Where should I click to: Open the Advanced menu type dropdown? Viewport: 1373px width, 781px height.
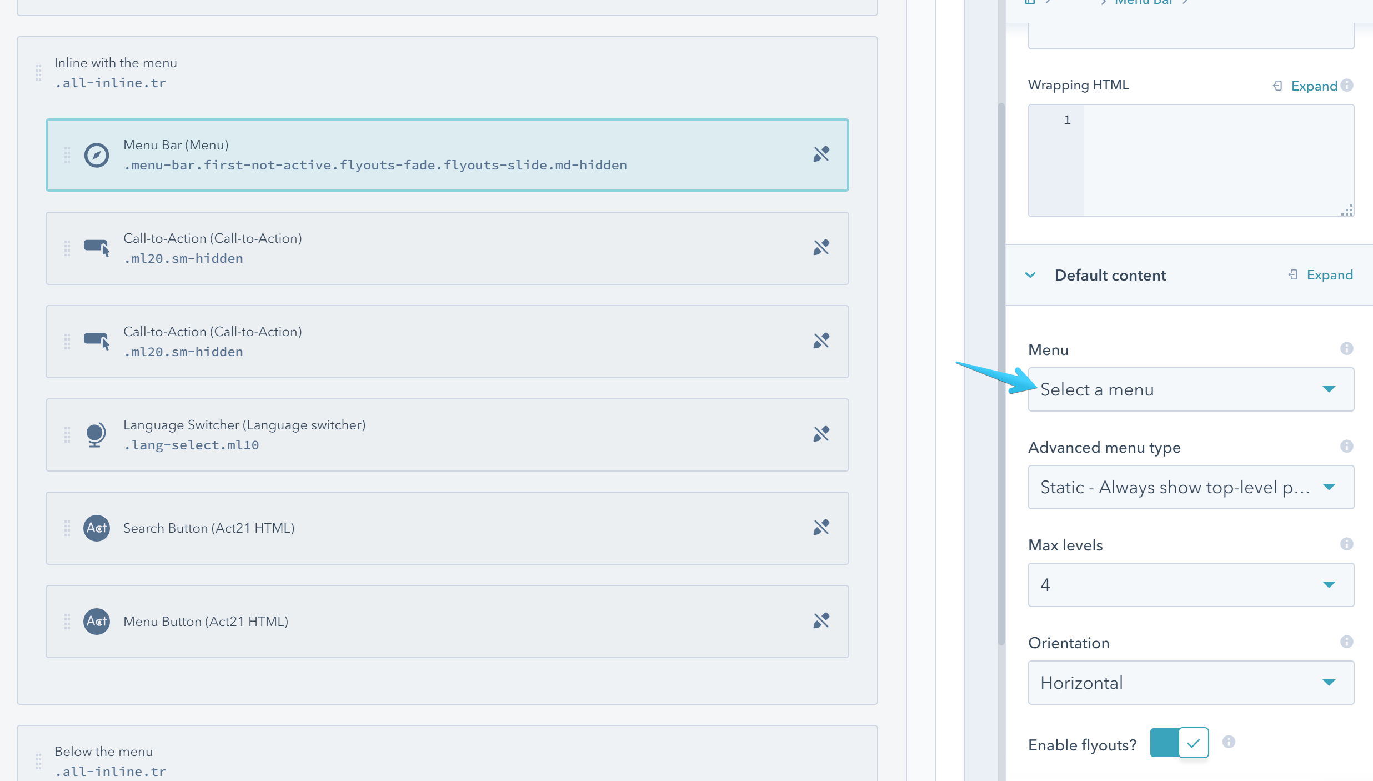pos(1190,487)
